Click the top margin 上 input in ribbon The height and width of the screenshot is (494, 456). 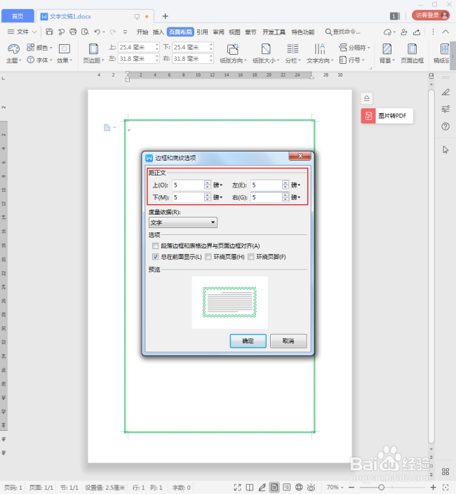coord(137,47)
